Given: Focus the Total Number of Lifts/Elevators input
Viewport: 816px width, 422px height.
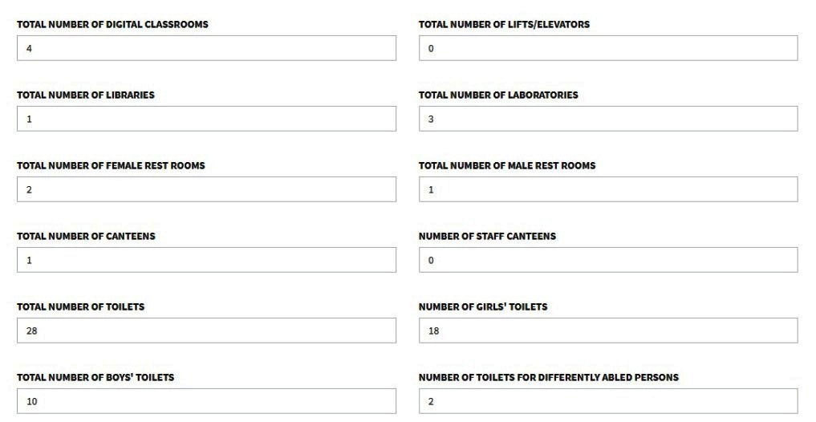Looking at the screenshot, I should pyautogui.click(x=608, y=48).
